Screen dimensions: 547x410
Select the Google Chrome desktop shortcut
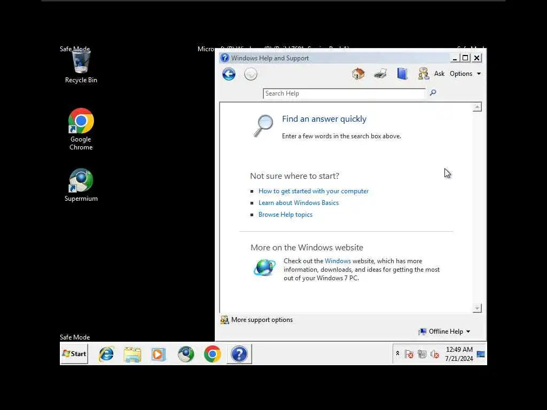click(x=81, y=129)
